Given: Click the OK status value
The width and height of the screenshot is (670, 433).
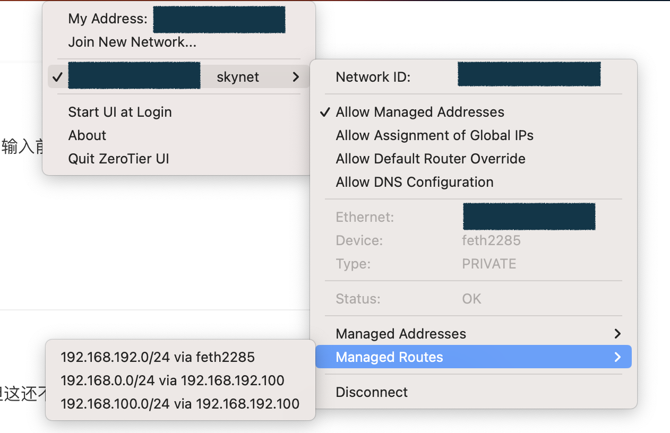Looking at the screenshot, I should [471, 299].
